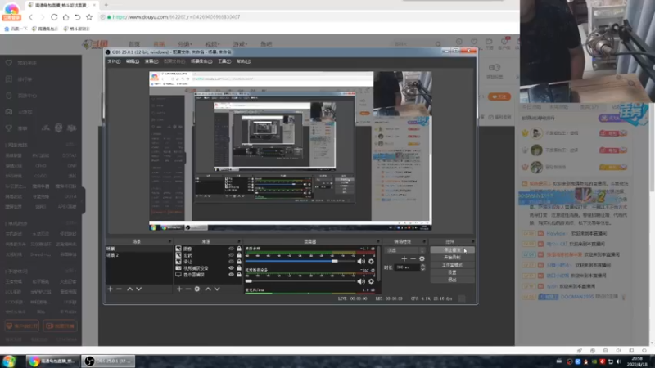Move the selected source up one position
This screenshot has height=368, width=655.
[x=208, y=289]
